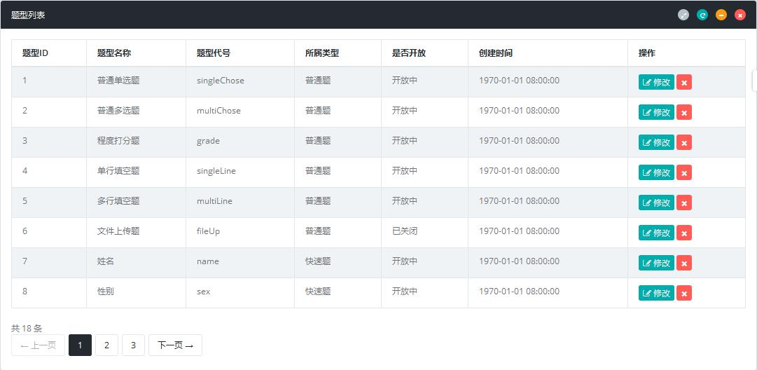The image size is (757, 370).
Task: Delete the 单行填空题 row
Action: coord(684,172)
